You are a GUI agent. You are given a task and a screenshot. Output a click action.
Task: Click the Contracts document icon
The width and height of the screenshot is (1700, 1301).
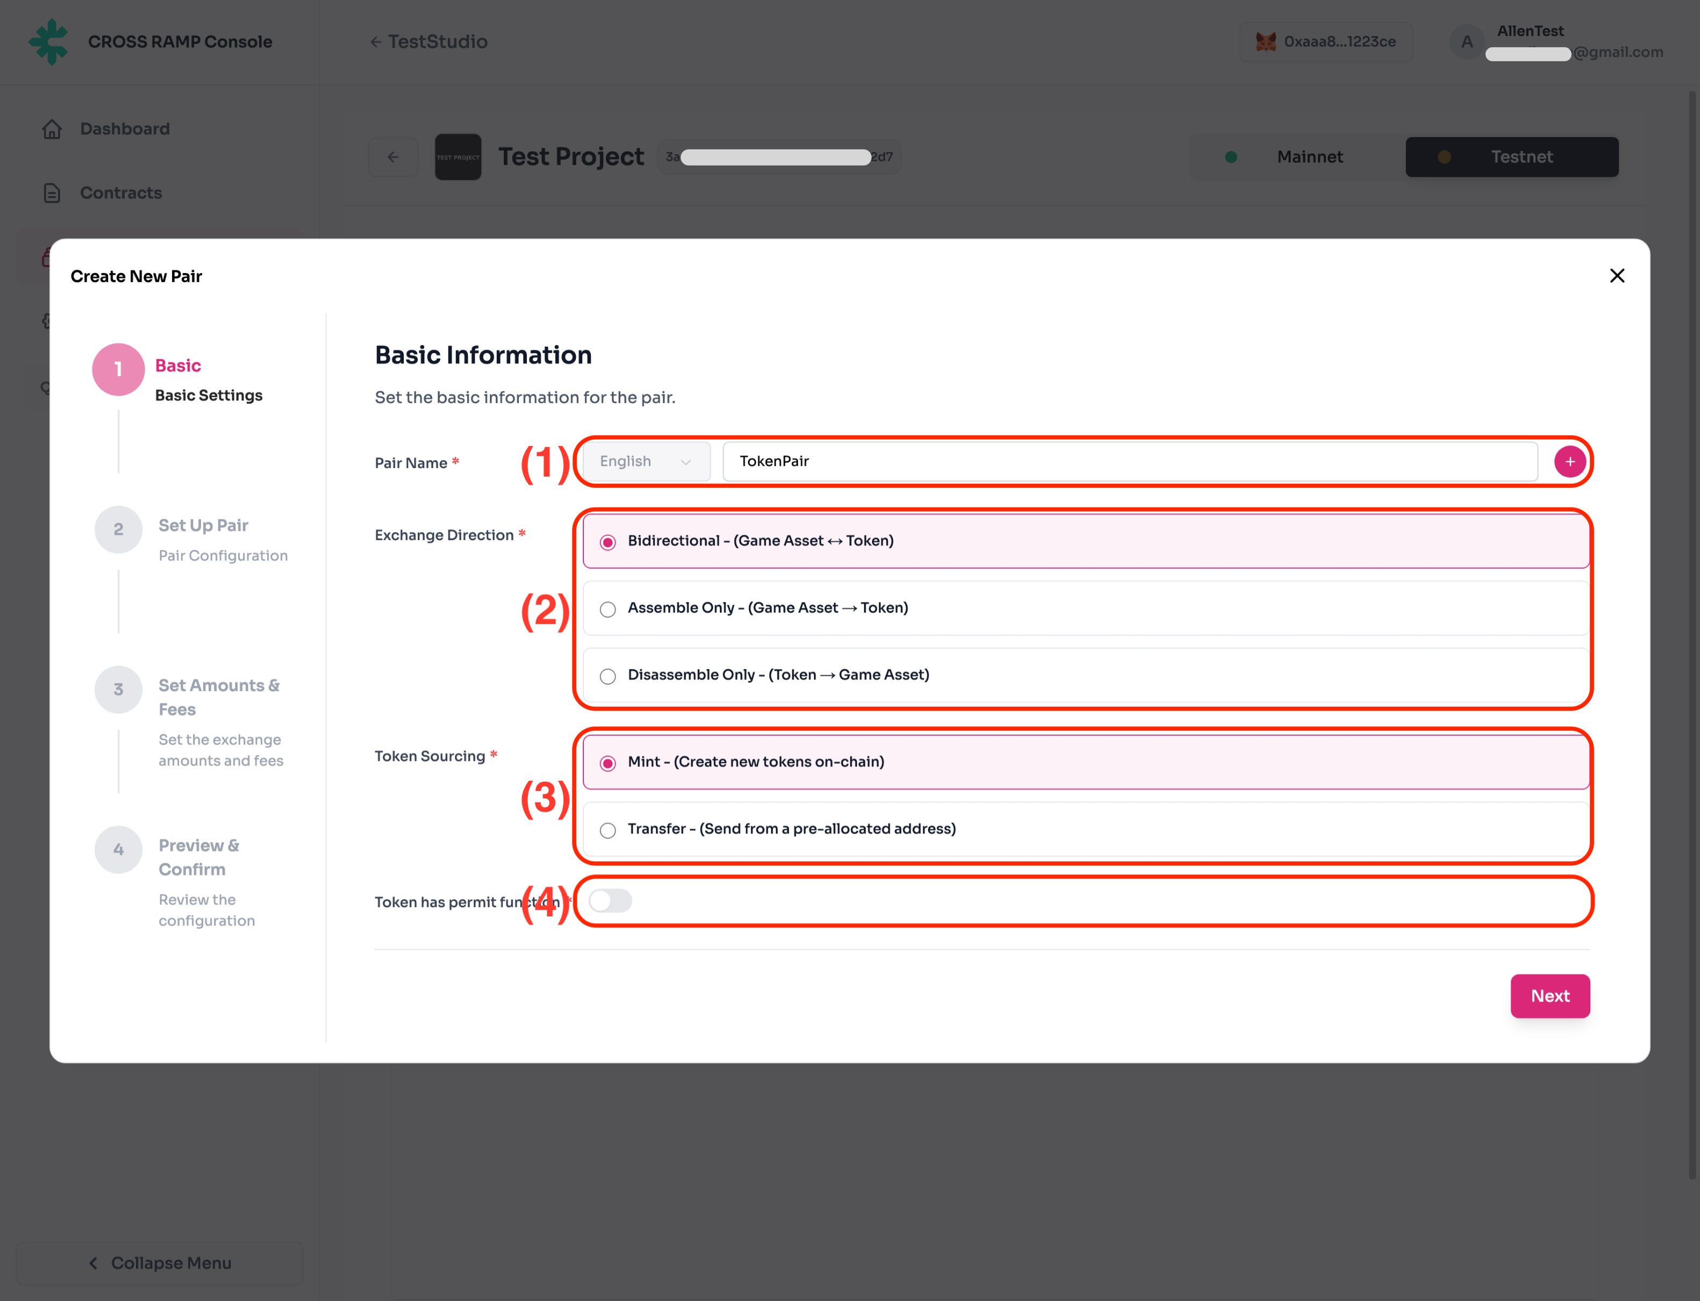pos(52,193)
